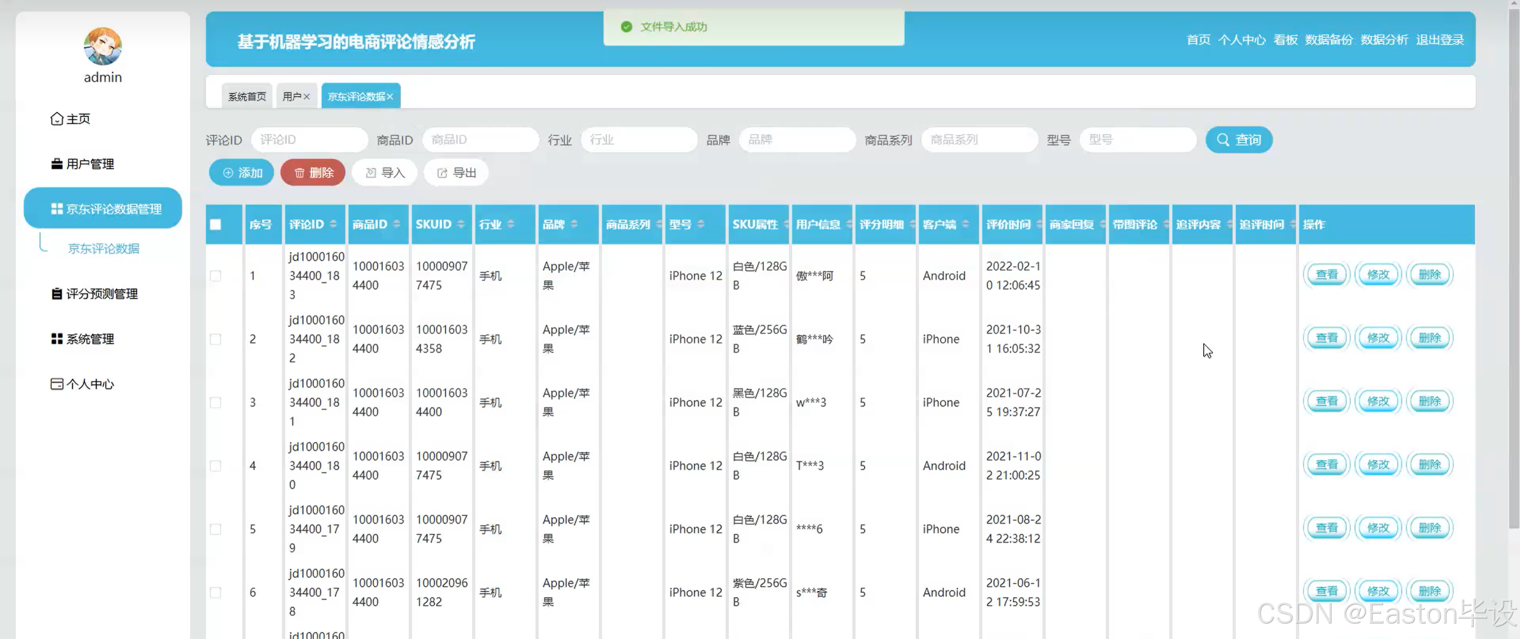Switch to the 系统首页 tab
1520x639 pixels.
click(x=247, y=96)
